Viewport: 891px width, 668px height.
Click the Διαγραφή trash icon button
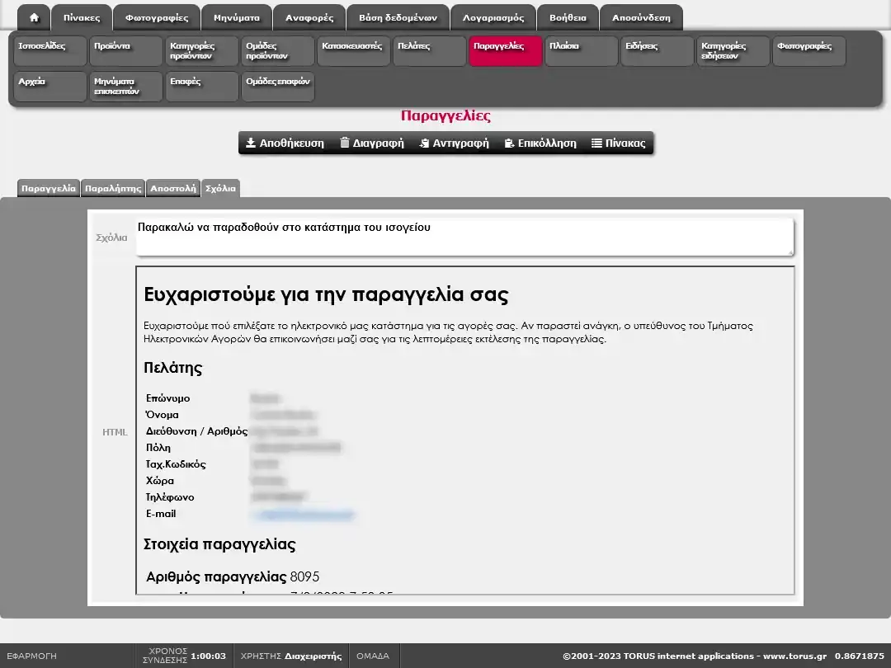(x=371, y=143)
